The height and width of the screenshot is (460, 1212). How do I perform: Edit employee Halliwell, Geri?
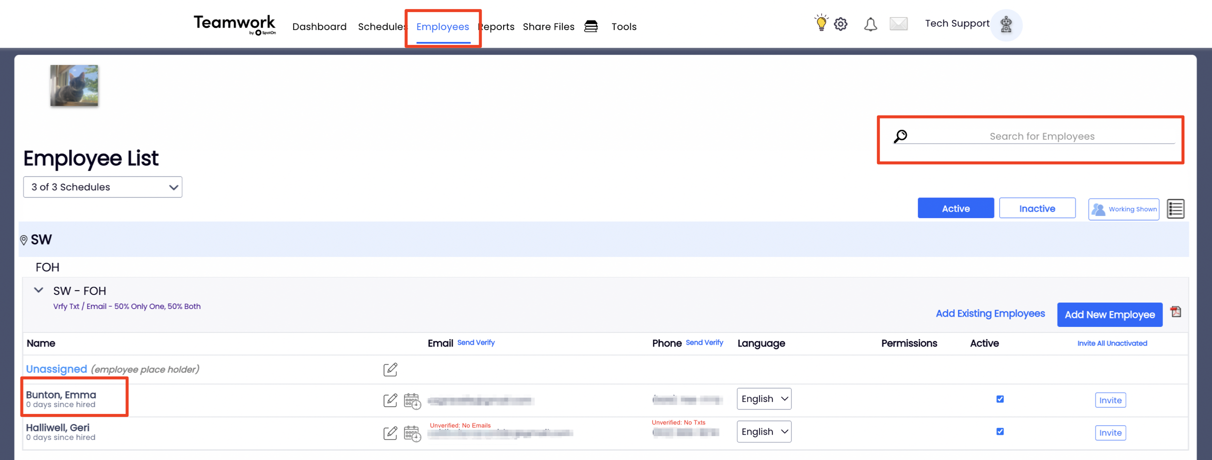pyautogui.click(x=390, y=432)
